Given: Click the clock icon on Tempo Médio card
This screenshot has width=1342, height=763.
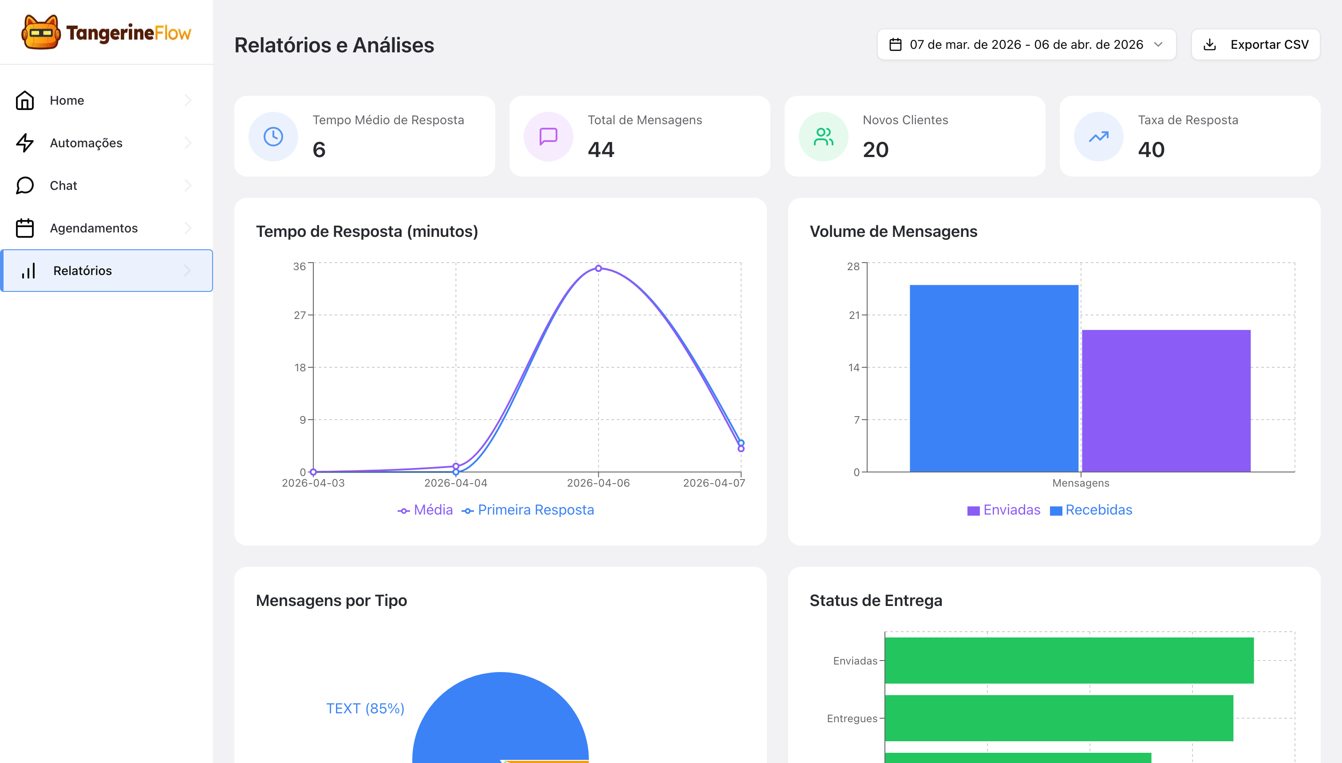Looking at the screenshot, I should (273, 136).
